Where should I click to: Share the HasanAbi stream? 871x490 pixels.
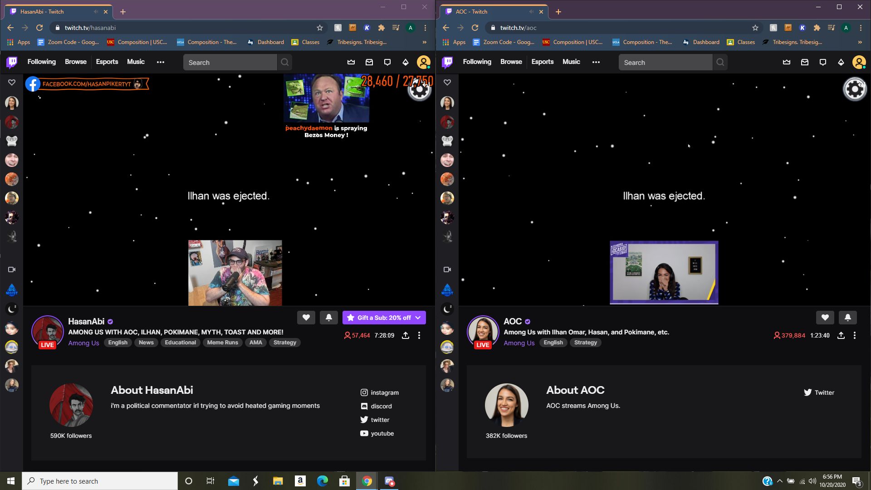(406, 335)
